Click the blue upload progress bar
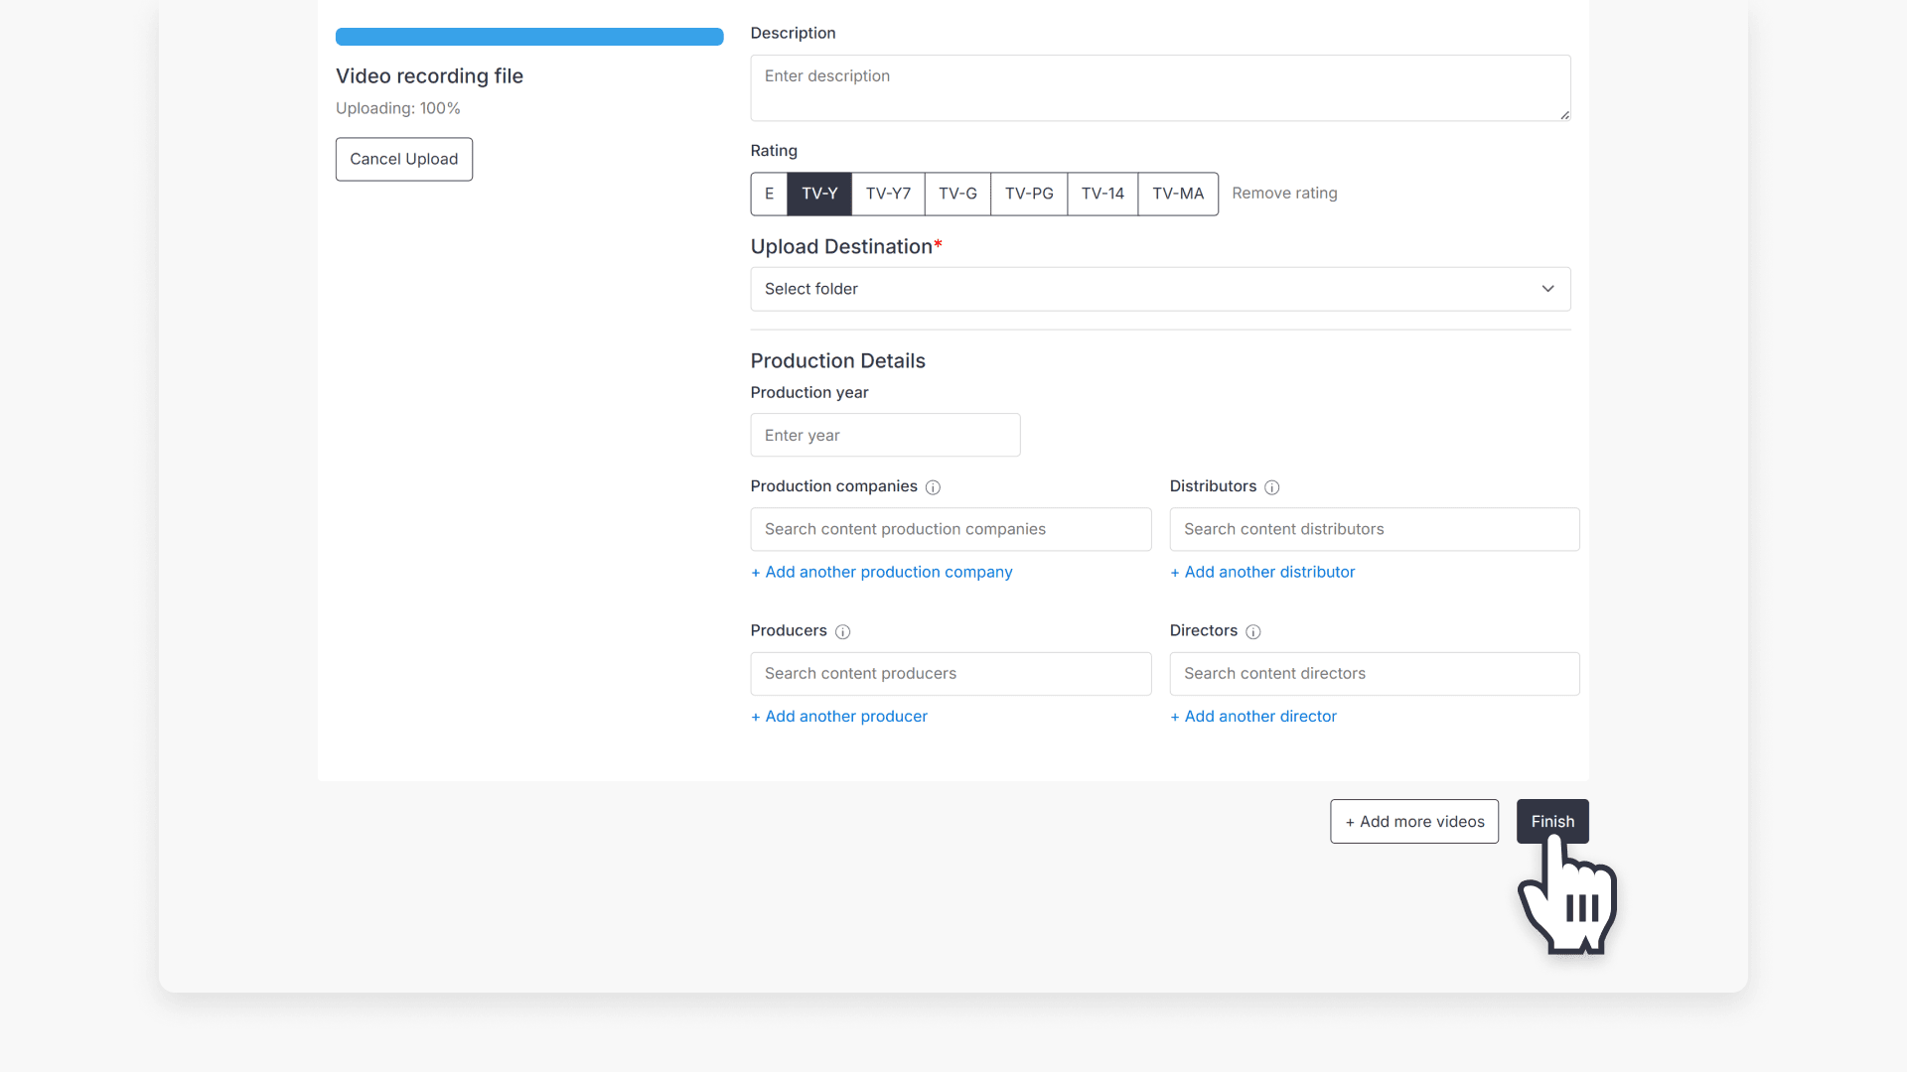 pyautogui.click(x=528, y=37)
